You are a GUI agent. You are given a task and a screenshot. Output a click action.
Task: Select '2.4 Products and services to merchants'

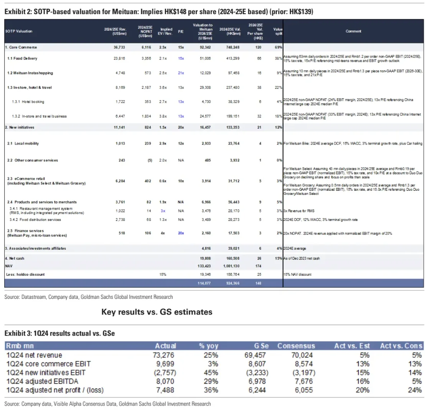[42, 202]
